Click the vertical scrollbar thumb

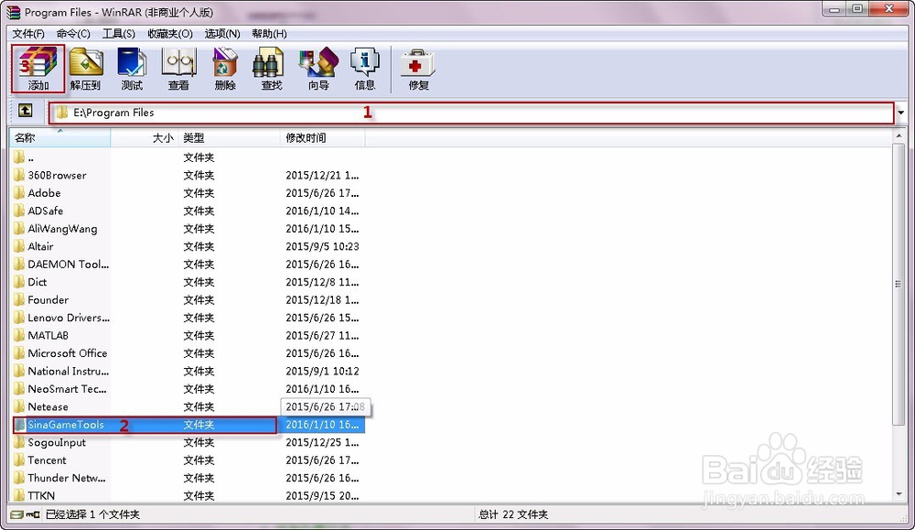pos(899,285)
